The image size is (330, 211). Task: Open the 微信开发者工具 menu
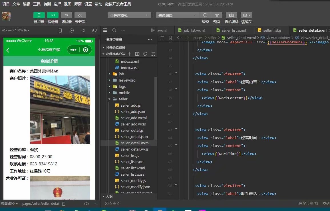point(118,4)
